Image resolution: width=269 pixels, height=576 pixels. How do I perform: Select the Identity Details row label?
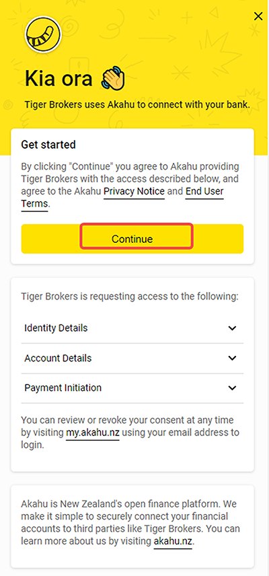click(56, 328)
